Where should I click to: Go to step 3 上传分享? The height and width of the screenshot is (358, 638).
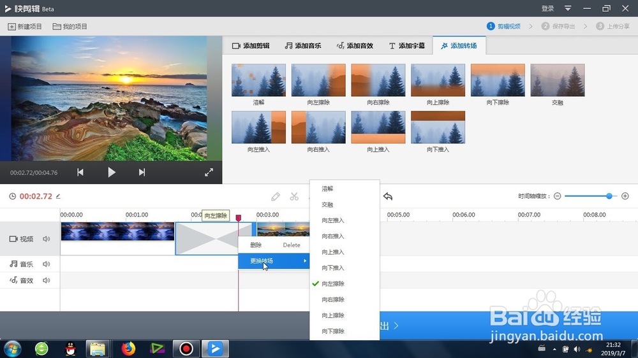click(612, 26)
